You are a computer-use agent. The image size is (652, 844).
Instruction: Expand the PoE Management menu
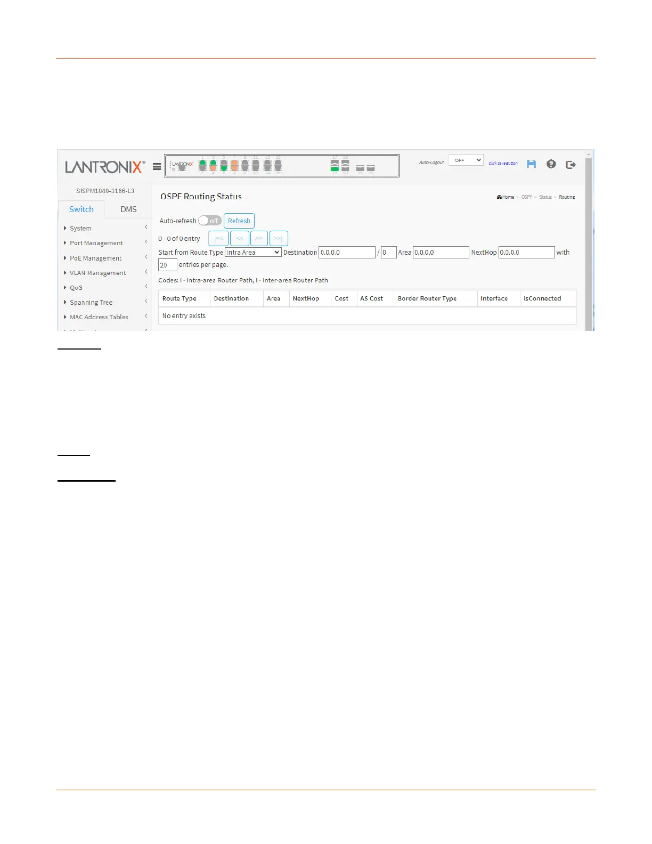(95, 258)
